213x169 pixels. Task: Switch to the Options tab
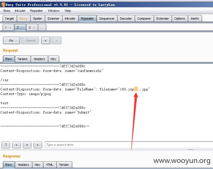(x=180, y=18)
